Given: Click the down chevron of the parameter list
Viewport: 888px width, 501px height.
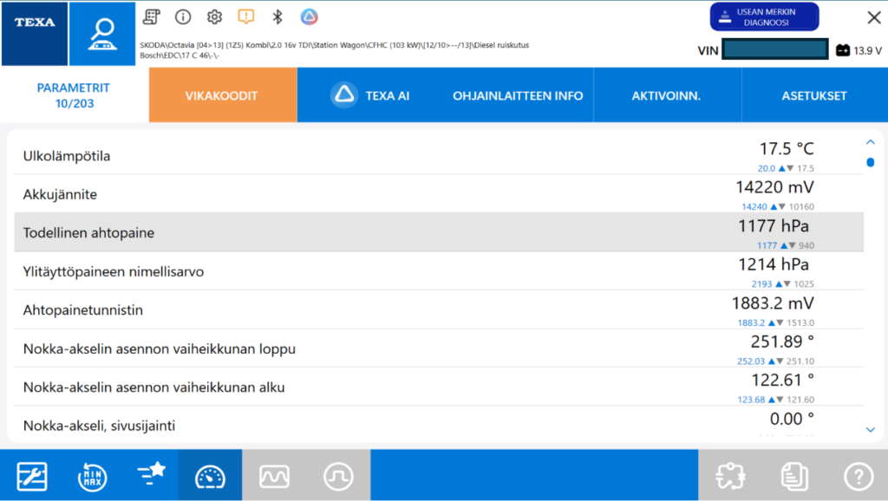Looking at the screenshot, I should [871, 430].
